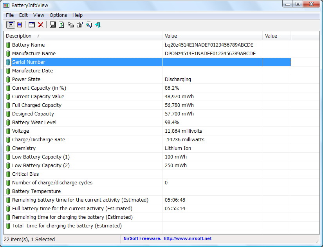Switch to Battery Information view mode
This screenshot has width=323, height=247.
(11, 24)
